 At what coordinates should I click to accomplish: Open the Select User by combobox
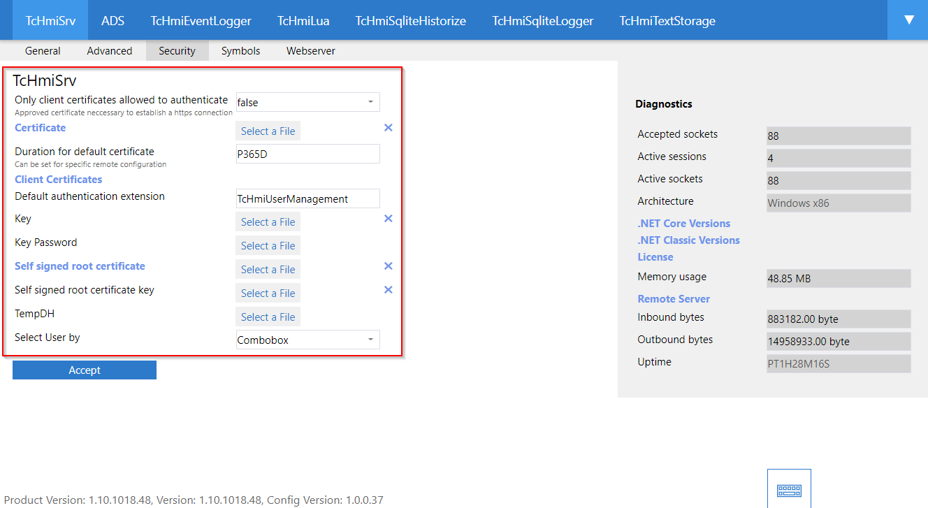tap(308, 340)
